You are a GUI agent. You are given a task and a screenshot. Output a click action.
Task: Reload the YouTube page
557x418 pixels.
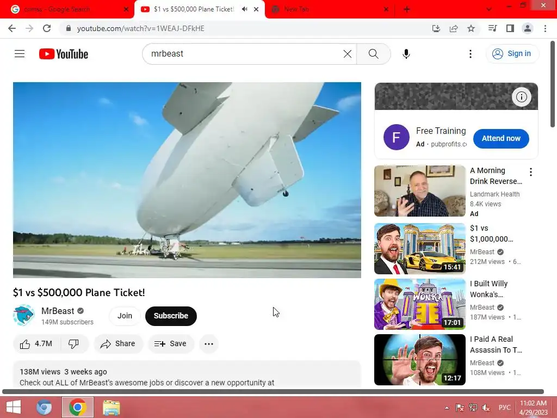pos(47,28)
